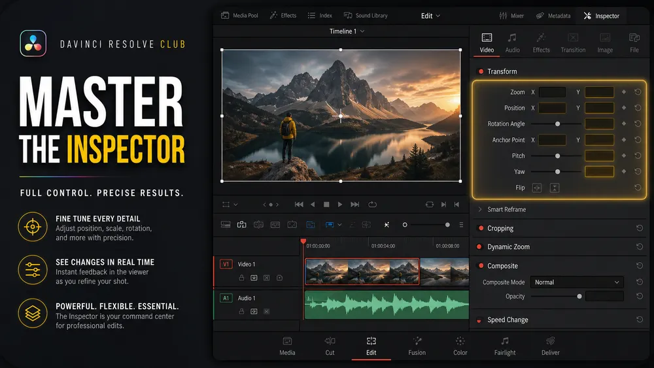The image size is (654, 368).
Task: Jump to the last frame
Action: click(355, 205)
